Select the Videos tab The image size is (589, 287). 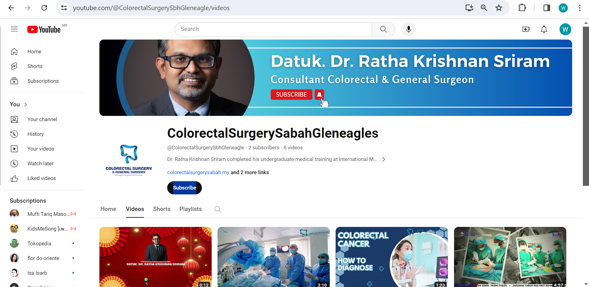(x=135, y=209)
